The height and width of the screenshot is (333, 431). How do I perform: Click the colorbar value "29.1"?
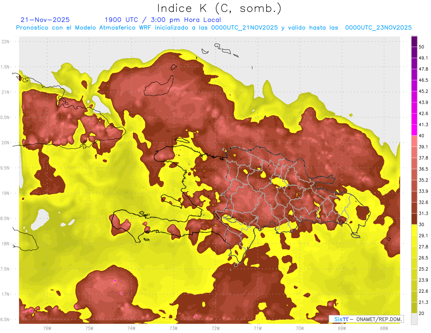[423, 236]
